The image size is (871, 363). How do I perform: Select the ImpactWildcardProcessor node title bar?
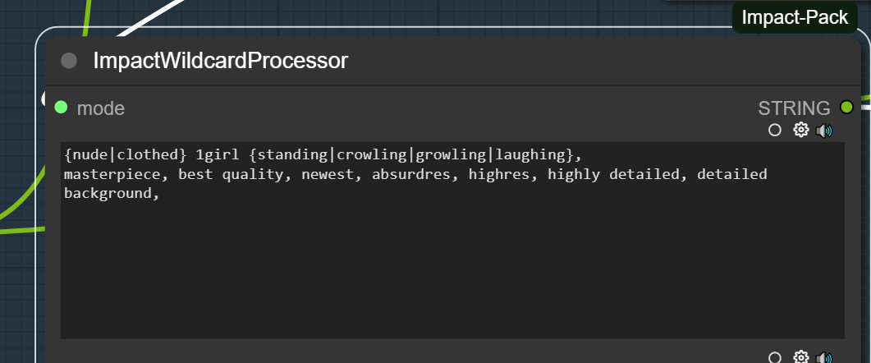452,61
